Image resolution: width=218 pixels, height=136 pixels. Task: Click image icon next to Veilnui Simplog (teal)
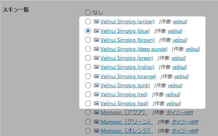coord(96,103)
